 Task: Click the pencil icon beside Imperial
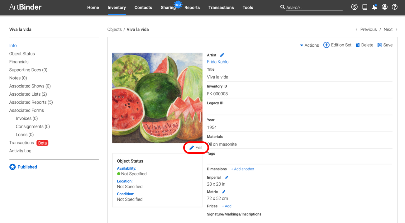[x=226, y=178]
